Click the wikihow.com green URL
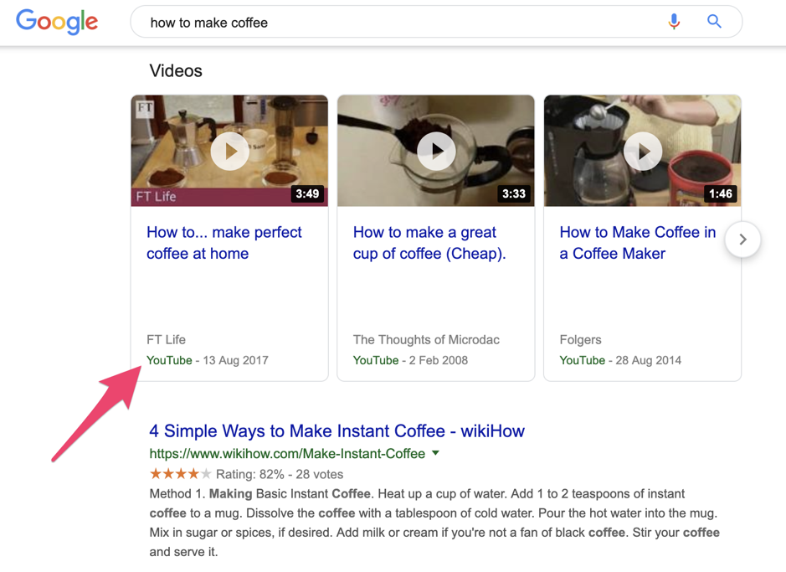This screenshot has height=572, width=786. (x=287, y=453)
